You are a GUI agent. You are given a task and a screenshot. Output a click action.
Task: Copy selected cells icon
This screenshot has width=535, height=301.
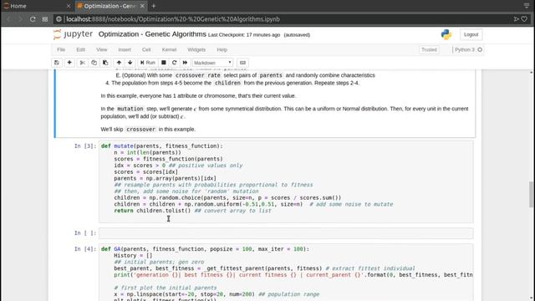tap(94, 63)
